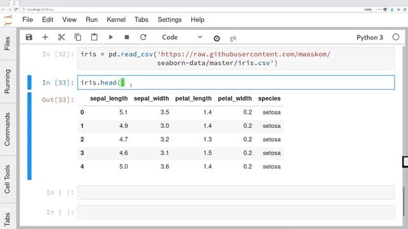Click the pd.read_csv code cell
The height and width of the screenshot is (229, 408).
click(236, 59)
